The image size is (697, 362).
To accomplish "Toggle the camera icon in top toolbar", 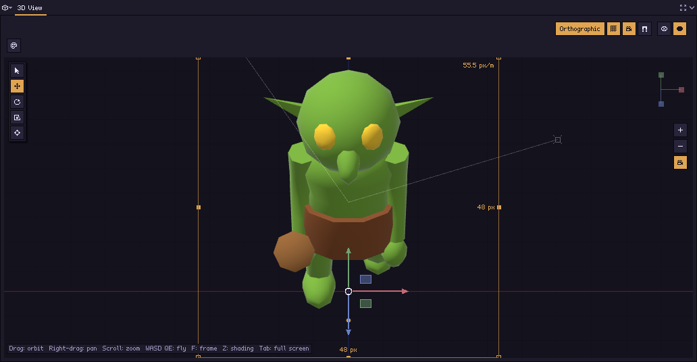I will point(629,29).
